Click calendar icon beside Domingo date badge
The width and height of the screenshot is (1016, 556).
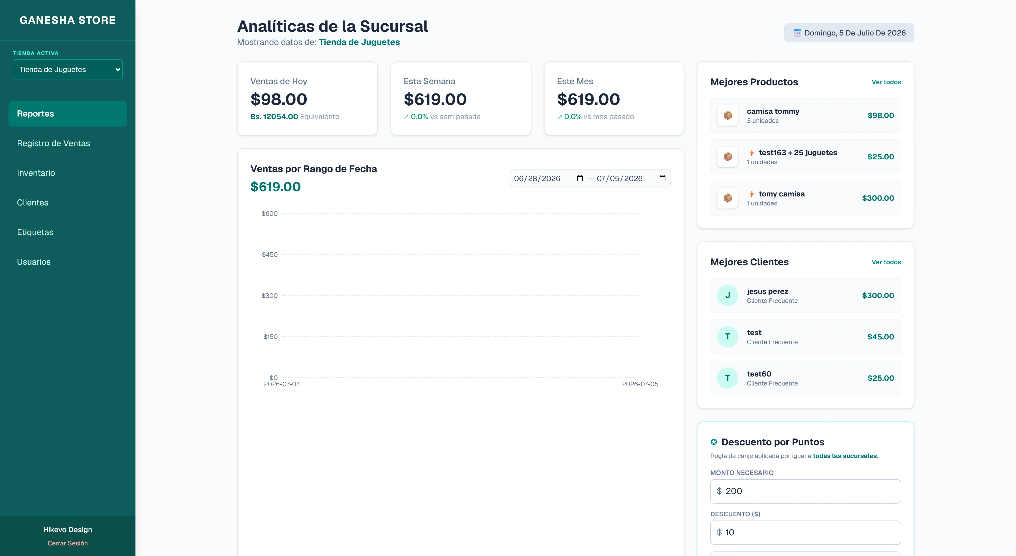point(797,33)
